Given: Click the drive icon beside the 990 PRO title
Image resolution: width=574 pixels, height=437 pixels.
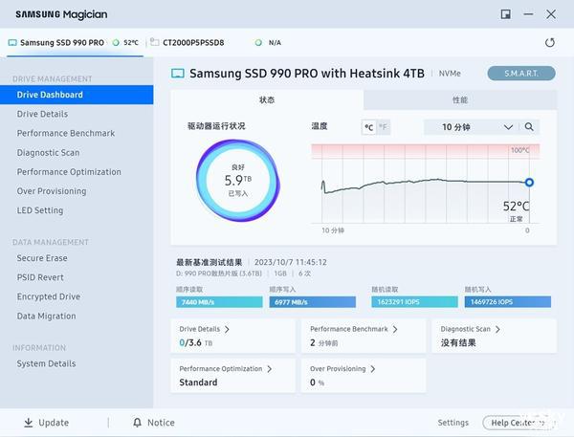Looking at the screenshot, I should (x=178, y=74).
